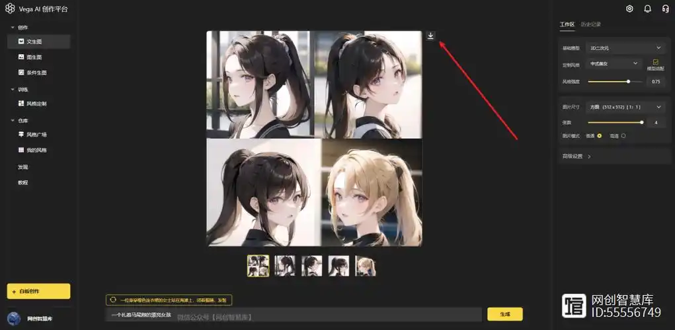Click the 白板创作 button
Image resolution: width=675 pixels, height=330 pixels.
(38, 291)
